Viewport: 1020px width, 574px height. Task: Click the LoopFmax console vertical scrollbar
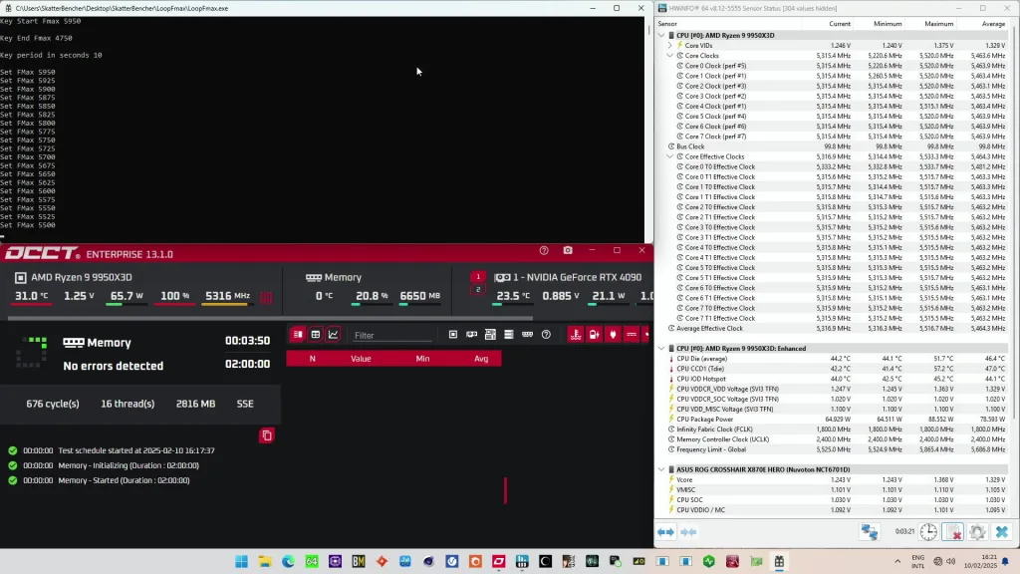tap(647, 30)
